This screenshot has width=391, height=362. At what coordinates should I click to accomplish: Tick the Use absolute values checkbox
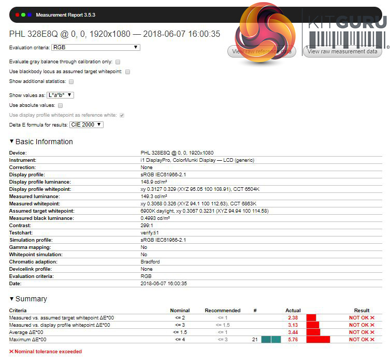tap(61, 105)
